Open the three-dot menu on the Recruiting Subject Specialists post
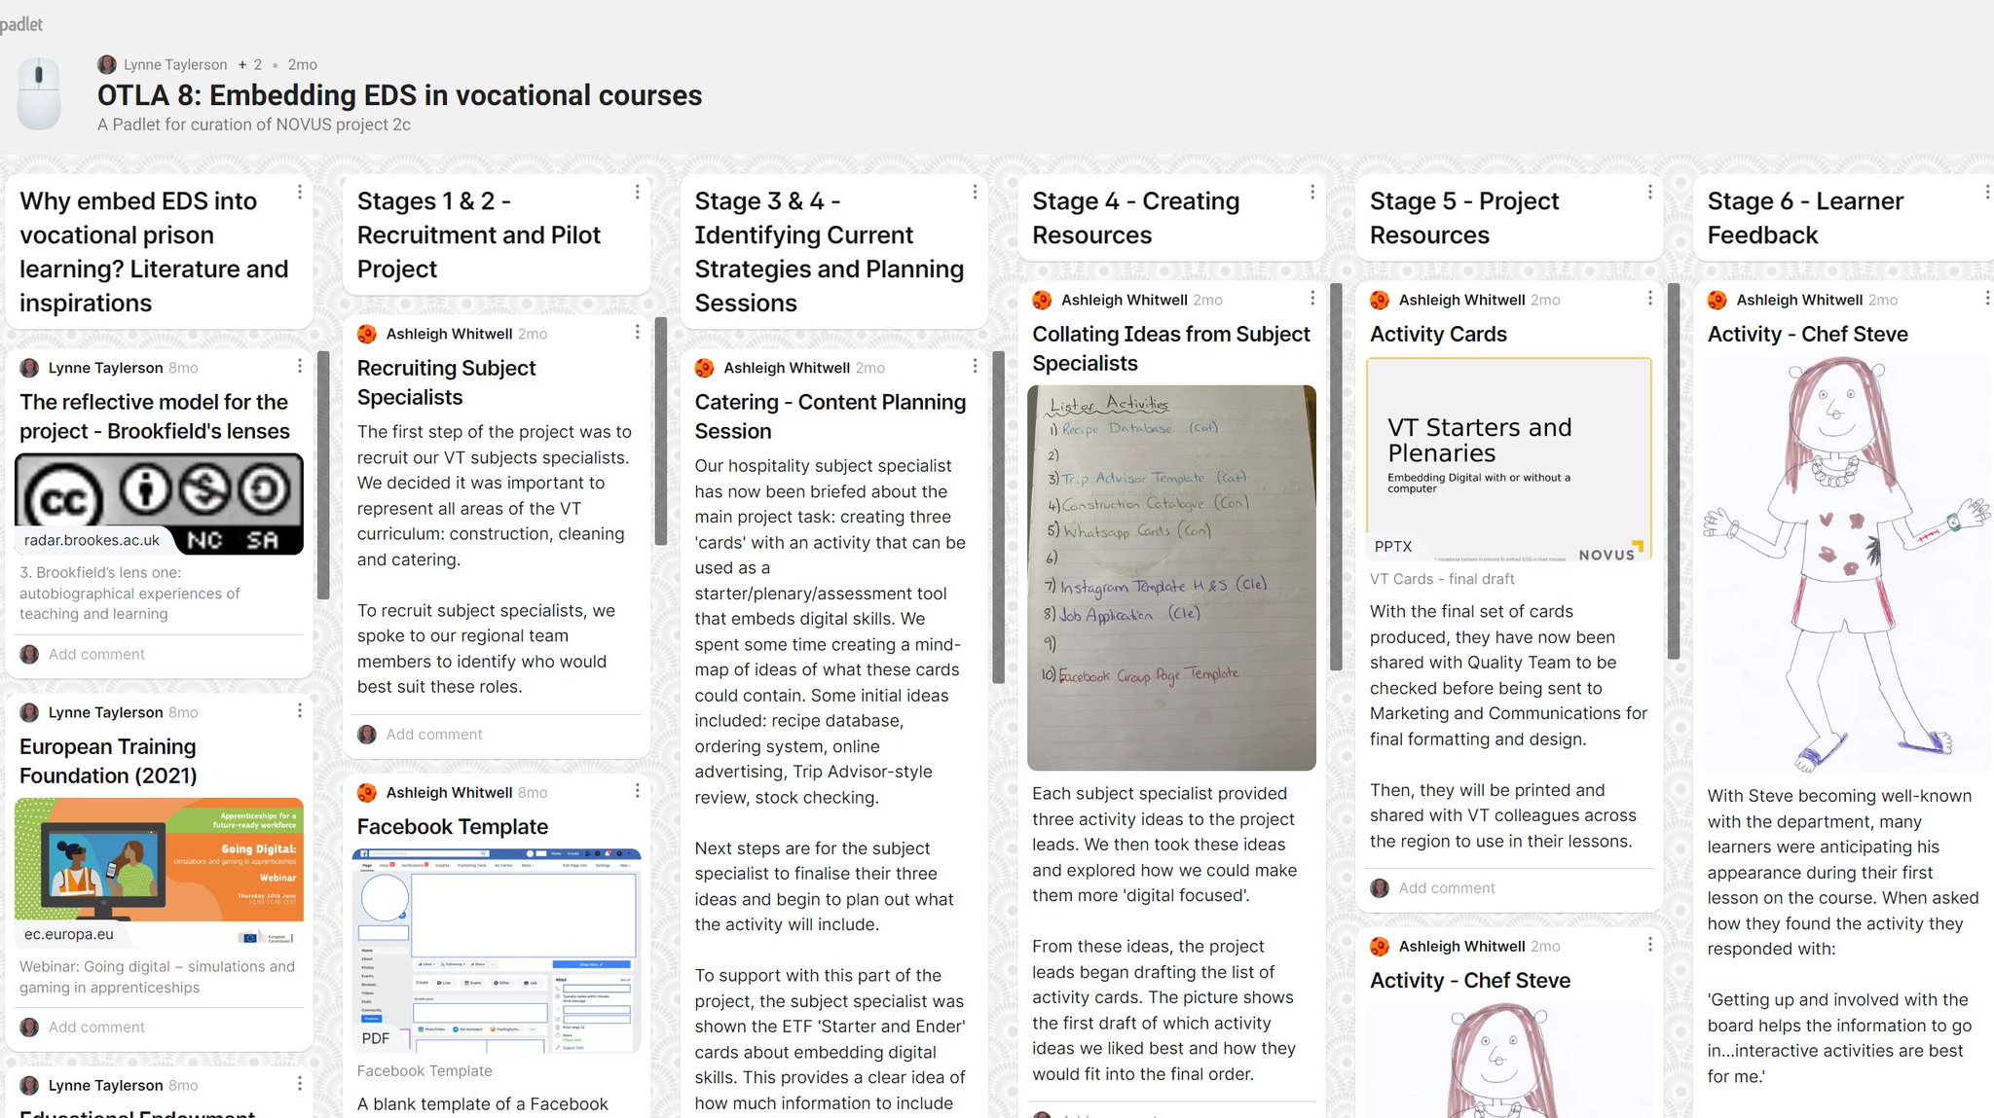Screen dimensions: 1994x1118 pyautogui.click(x=637, y=332)
